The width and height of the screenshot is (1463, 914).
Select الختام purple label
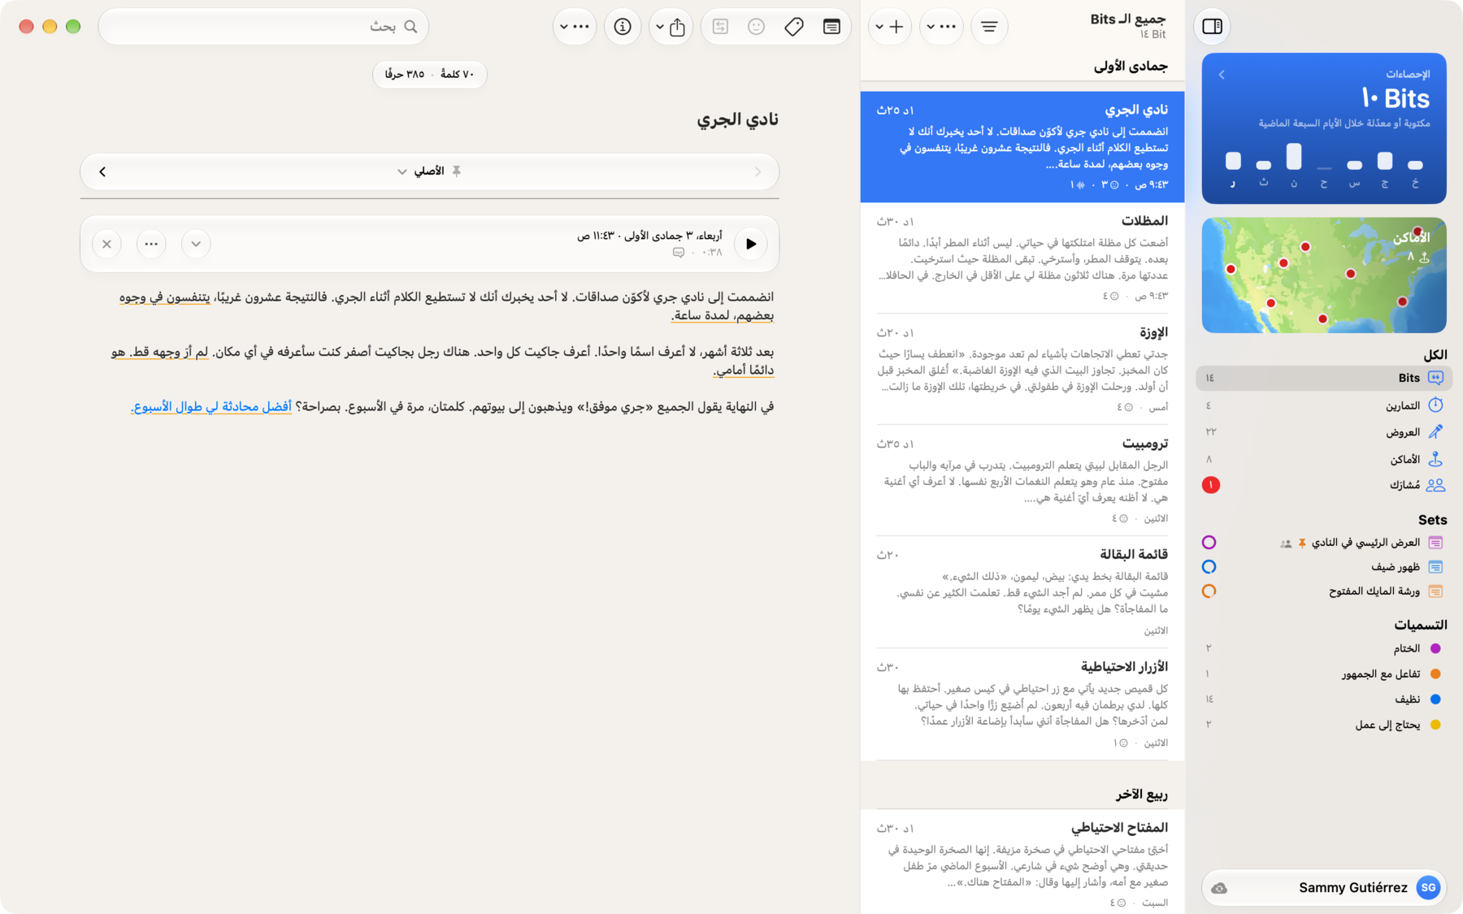(x=1324, y=648)
